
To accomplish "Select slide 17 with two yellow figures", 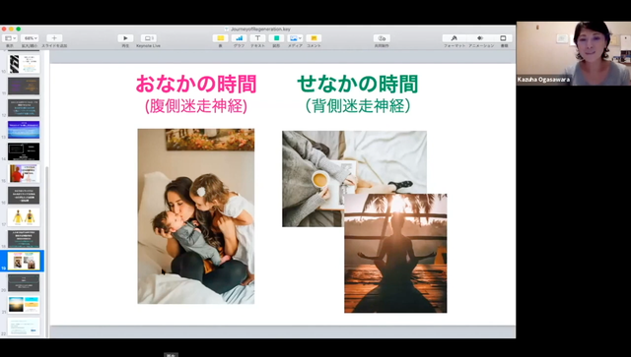I will coord(24,217).
